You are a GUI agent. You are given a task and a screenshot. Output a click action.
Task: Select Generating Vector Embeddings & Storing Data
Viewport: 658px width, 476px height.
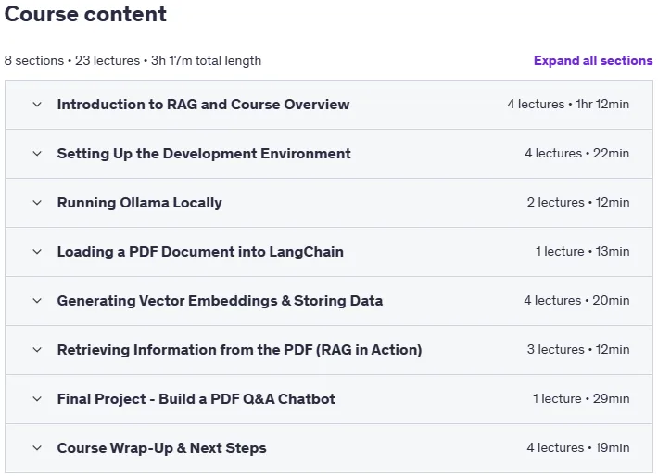220,301
